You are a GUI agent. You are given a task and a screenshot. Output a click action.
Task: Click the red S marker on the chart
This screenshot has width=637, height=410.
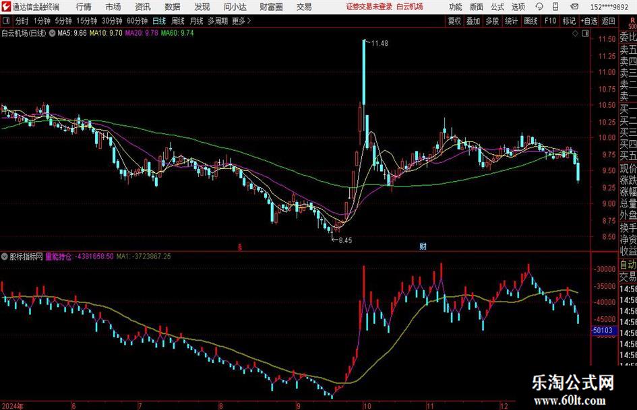coord(240,247)
